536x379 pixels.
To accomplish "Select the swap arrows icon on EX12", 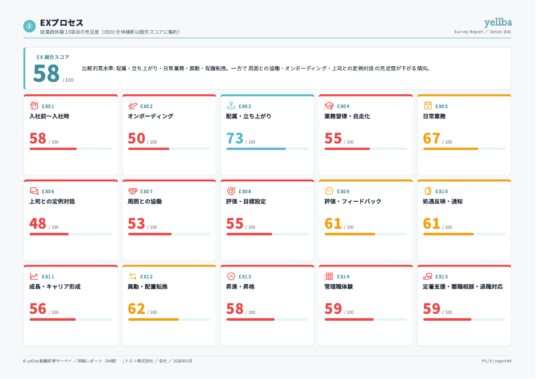I will tap(133, 276).
